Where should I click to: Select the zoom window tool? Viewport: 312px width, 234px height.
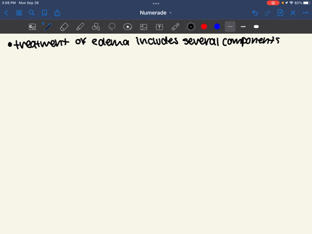pos(32,27)
